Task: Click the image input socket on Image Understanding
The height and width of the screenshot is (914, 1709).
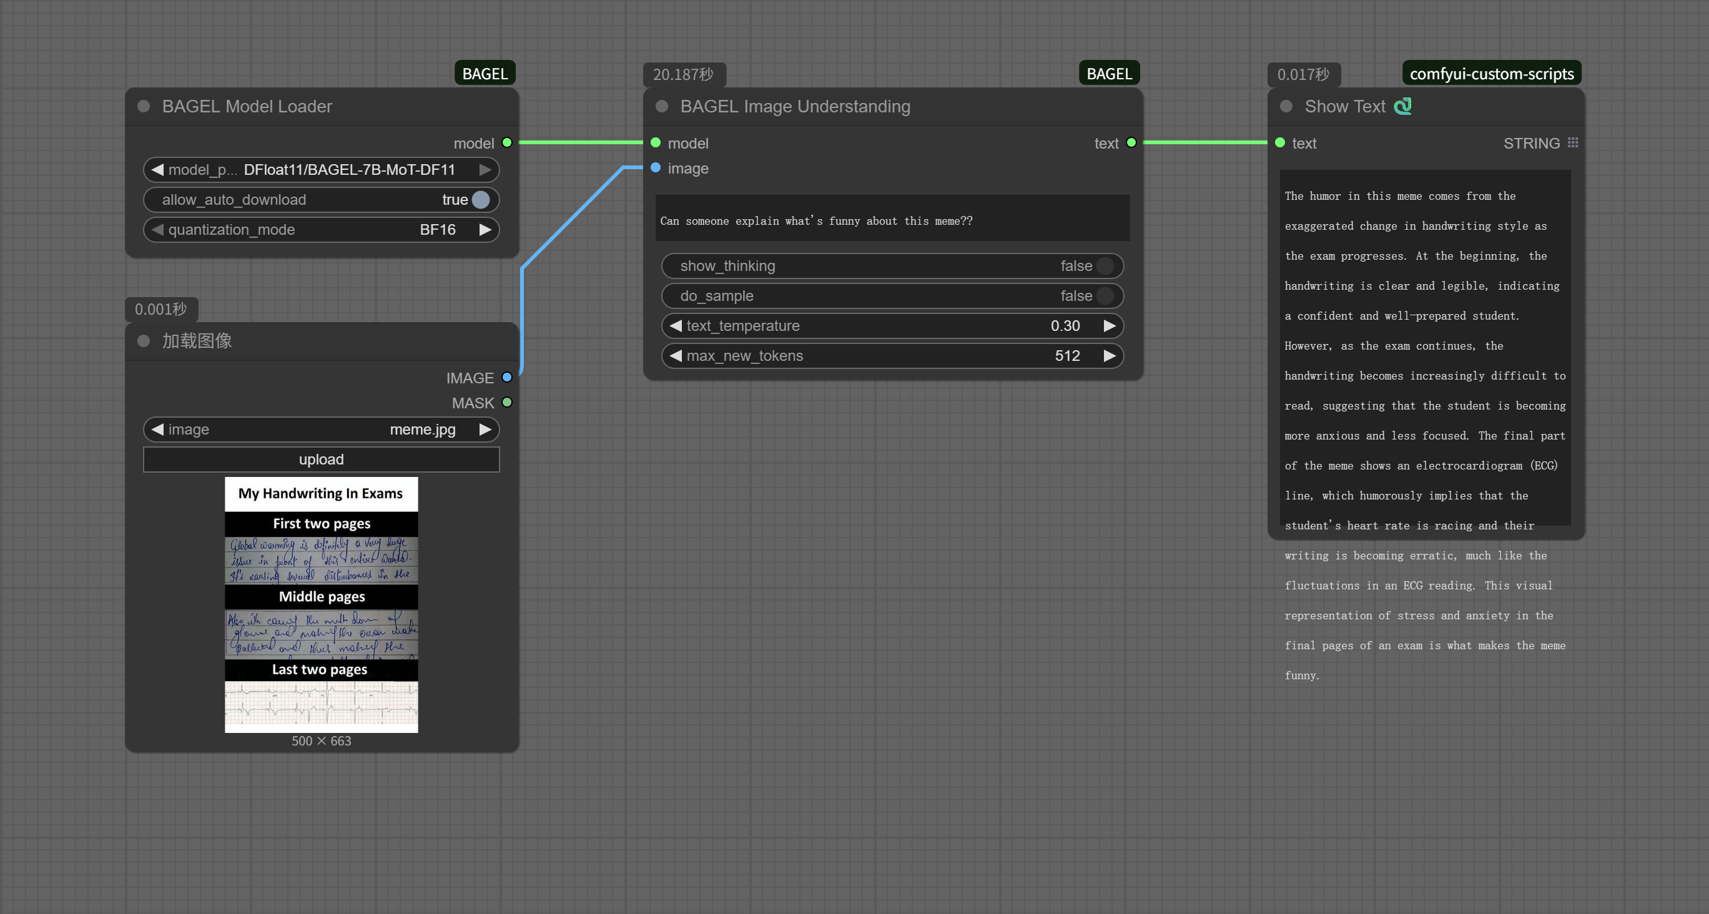Action: pos(656,168)
